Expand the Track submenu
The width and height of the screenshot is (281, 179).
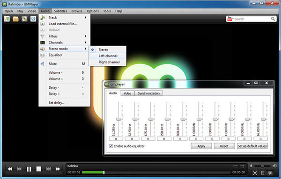pyautogui.click(x=64, y=17)
